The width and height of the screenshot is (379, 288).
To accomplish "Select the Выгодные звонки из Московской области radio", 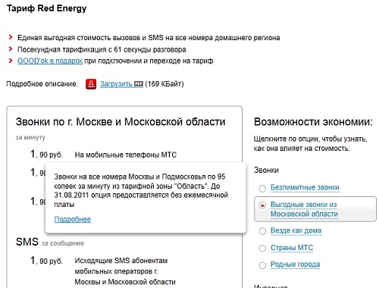I will [262, 205].
